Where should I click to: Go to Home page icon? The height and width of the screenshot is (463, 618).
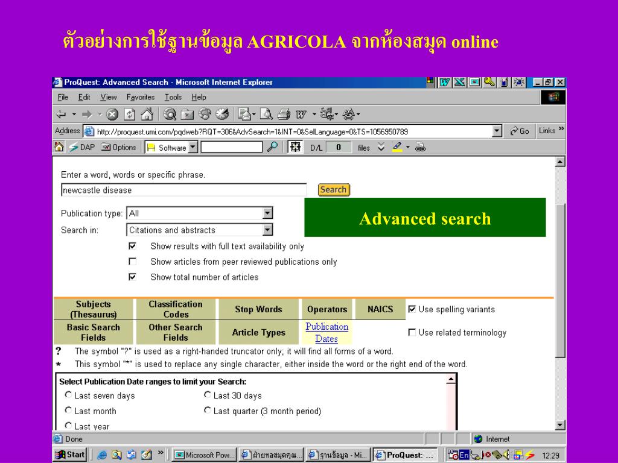click(147, 114)
